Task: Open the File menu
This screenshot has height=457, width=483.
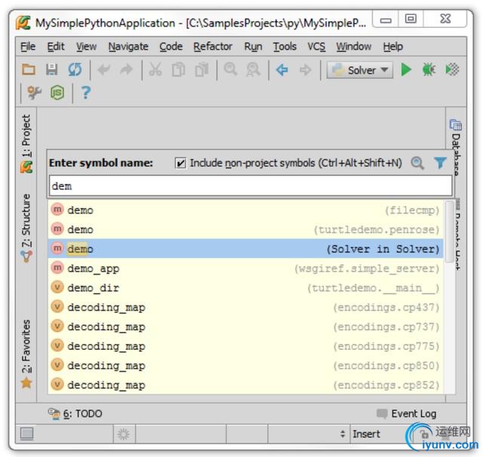Action: 28,47
